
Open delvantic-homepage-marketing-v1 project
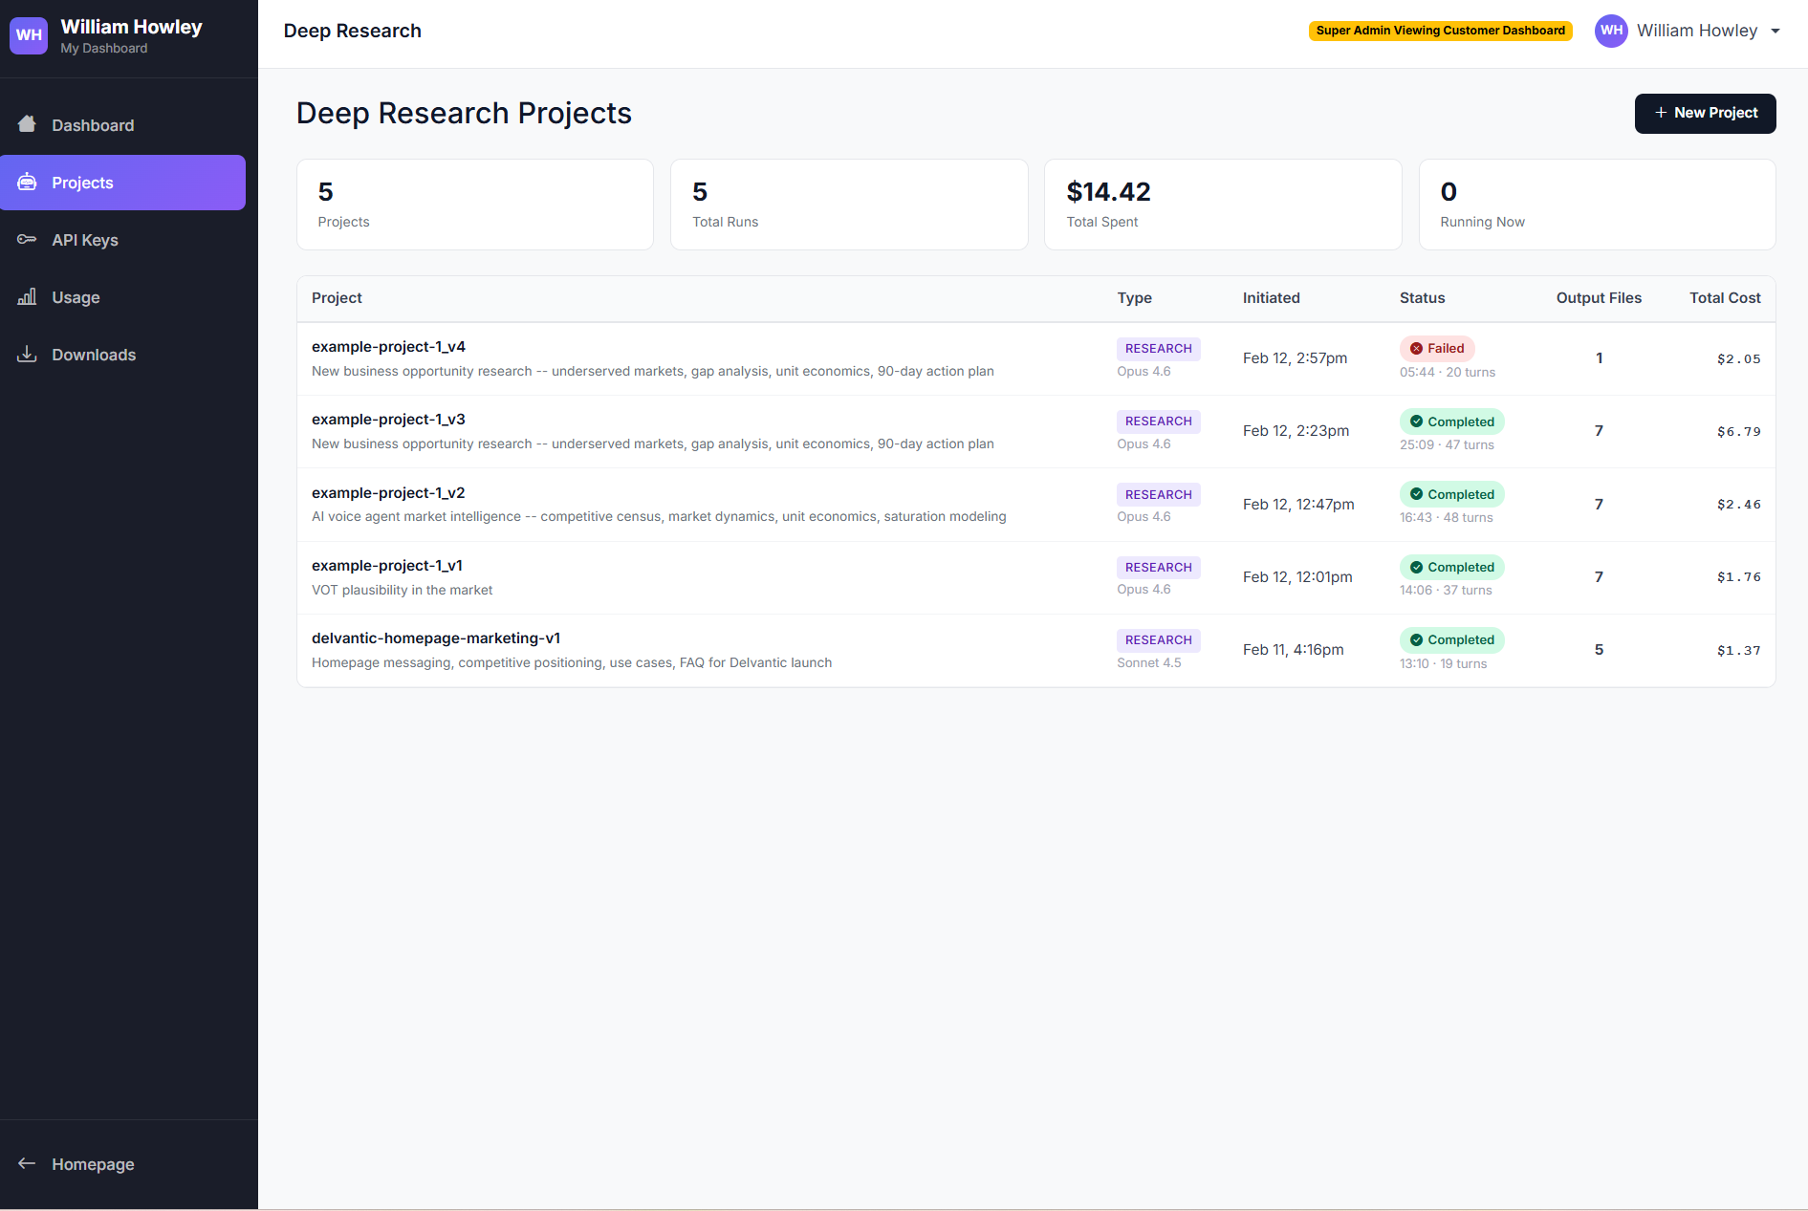pos(436,638)
